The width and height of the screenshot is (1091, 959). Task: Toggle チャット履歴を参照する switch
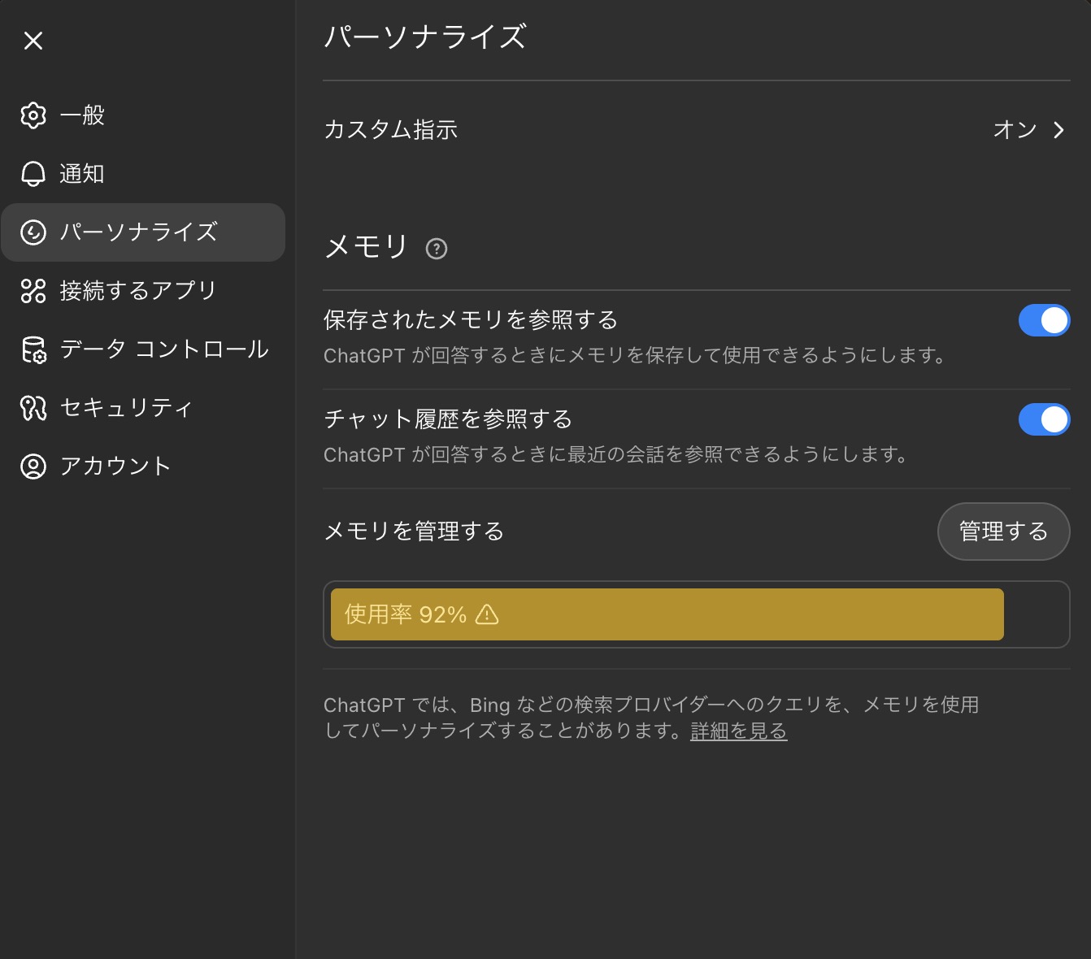1045,419
